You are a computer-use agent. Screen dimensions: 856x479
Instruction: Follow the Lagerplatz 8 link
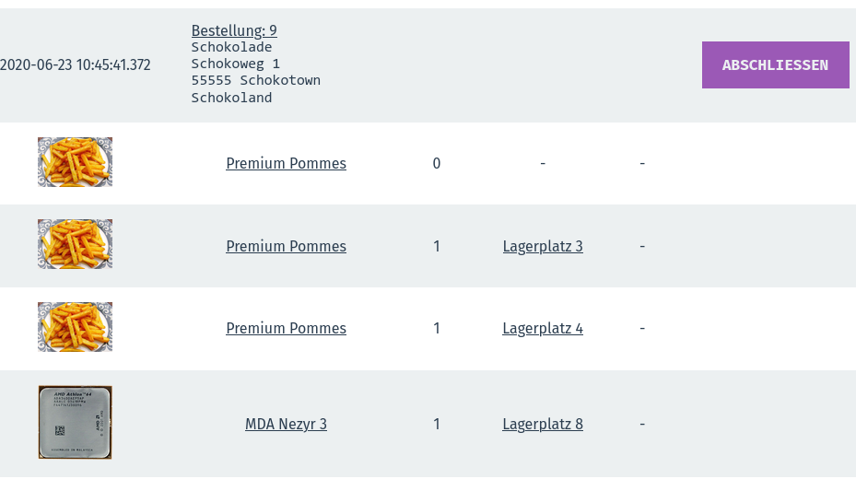coord(543,425)
